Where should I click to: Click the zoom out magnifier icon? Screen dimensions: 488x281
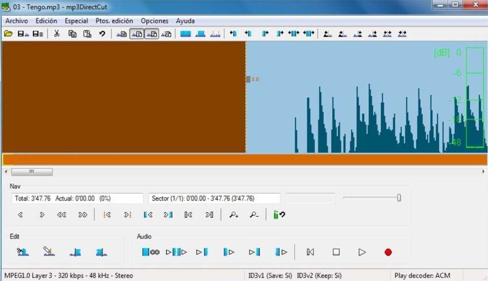254,215
